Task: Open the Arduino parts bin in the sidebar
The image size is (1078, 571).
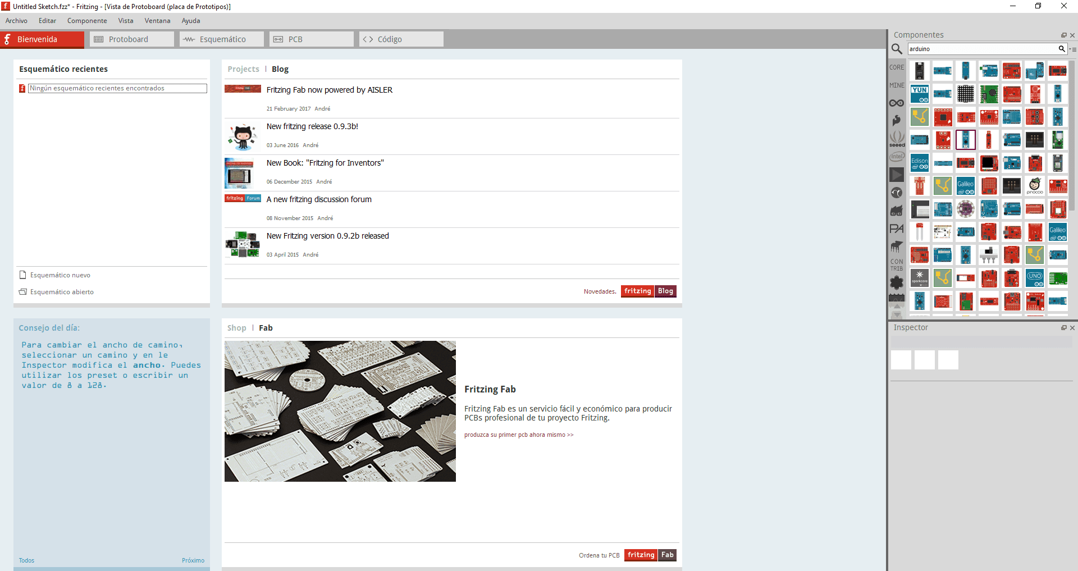Action: point(897,103)
